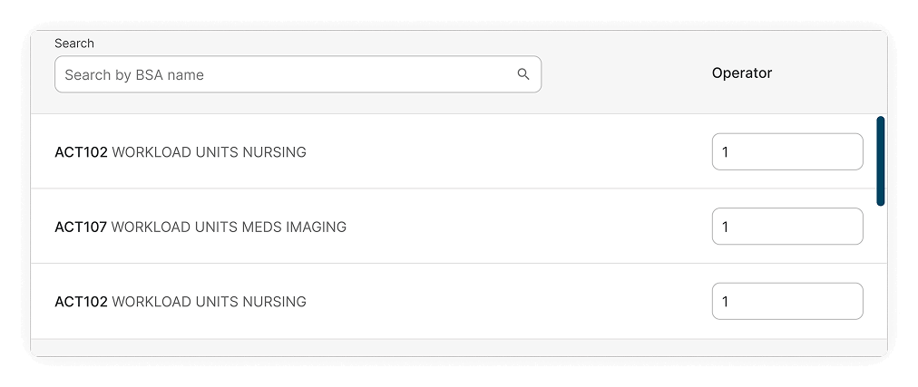
Task: Focus the Search by BSA name field
Action: click(281, 74)
